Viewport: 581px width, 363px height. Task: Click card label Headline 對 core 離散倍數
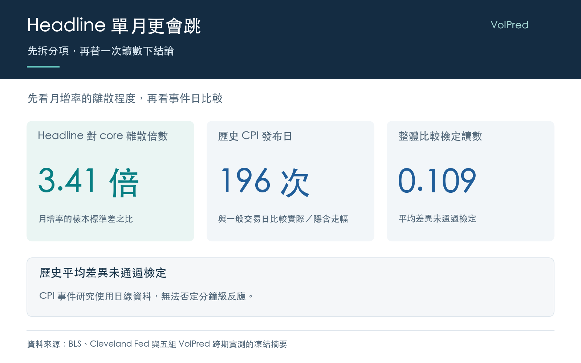point(103,136)
